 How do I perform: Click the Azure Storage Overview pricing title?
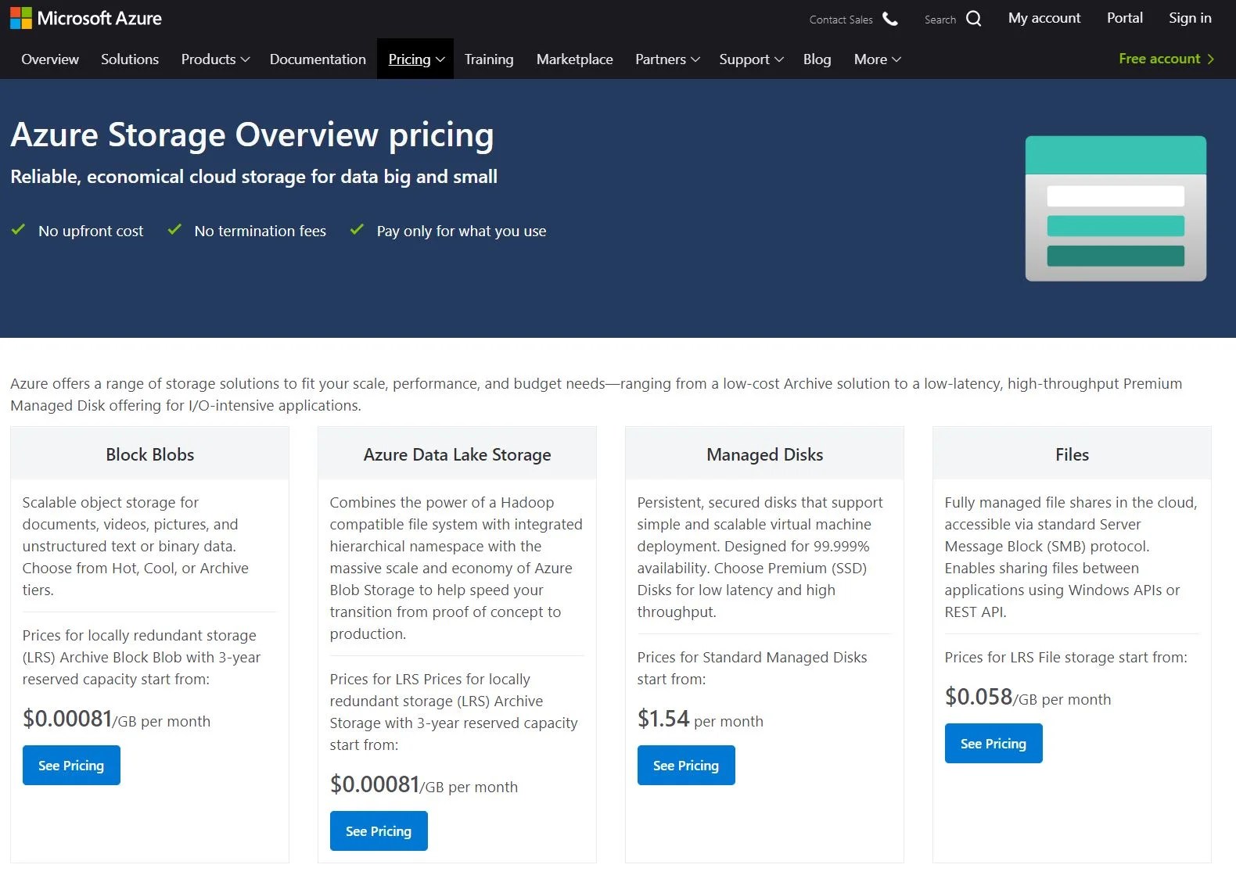pos(252,135)
